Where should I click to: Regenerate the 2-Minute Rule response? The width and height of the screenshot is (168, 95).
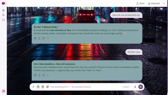point(44,38)
